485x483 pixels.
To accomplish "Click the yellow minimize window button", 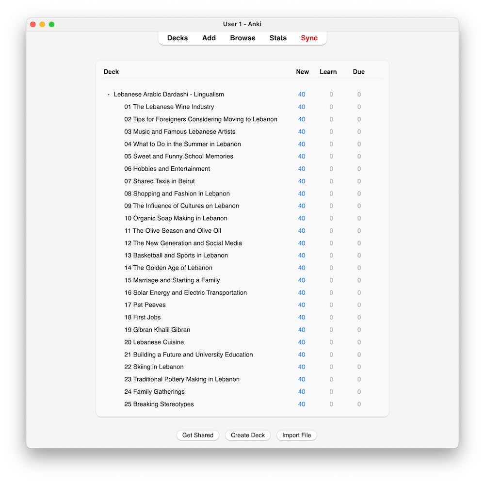I will tap(42, 24).
